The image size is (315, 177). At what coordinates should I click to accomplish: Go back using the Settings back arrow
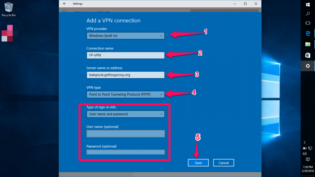click(64, 4)
